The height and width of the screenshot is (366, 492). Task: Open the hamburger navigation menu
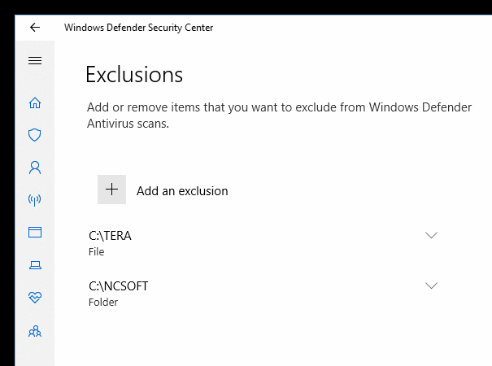34,61
